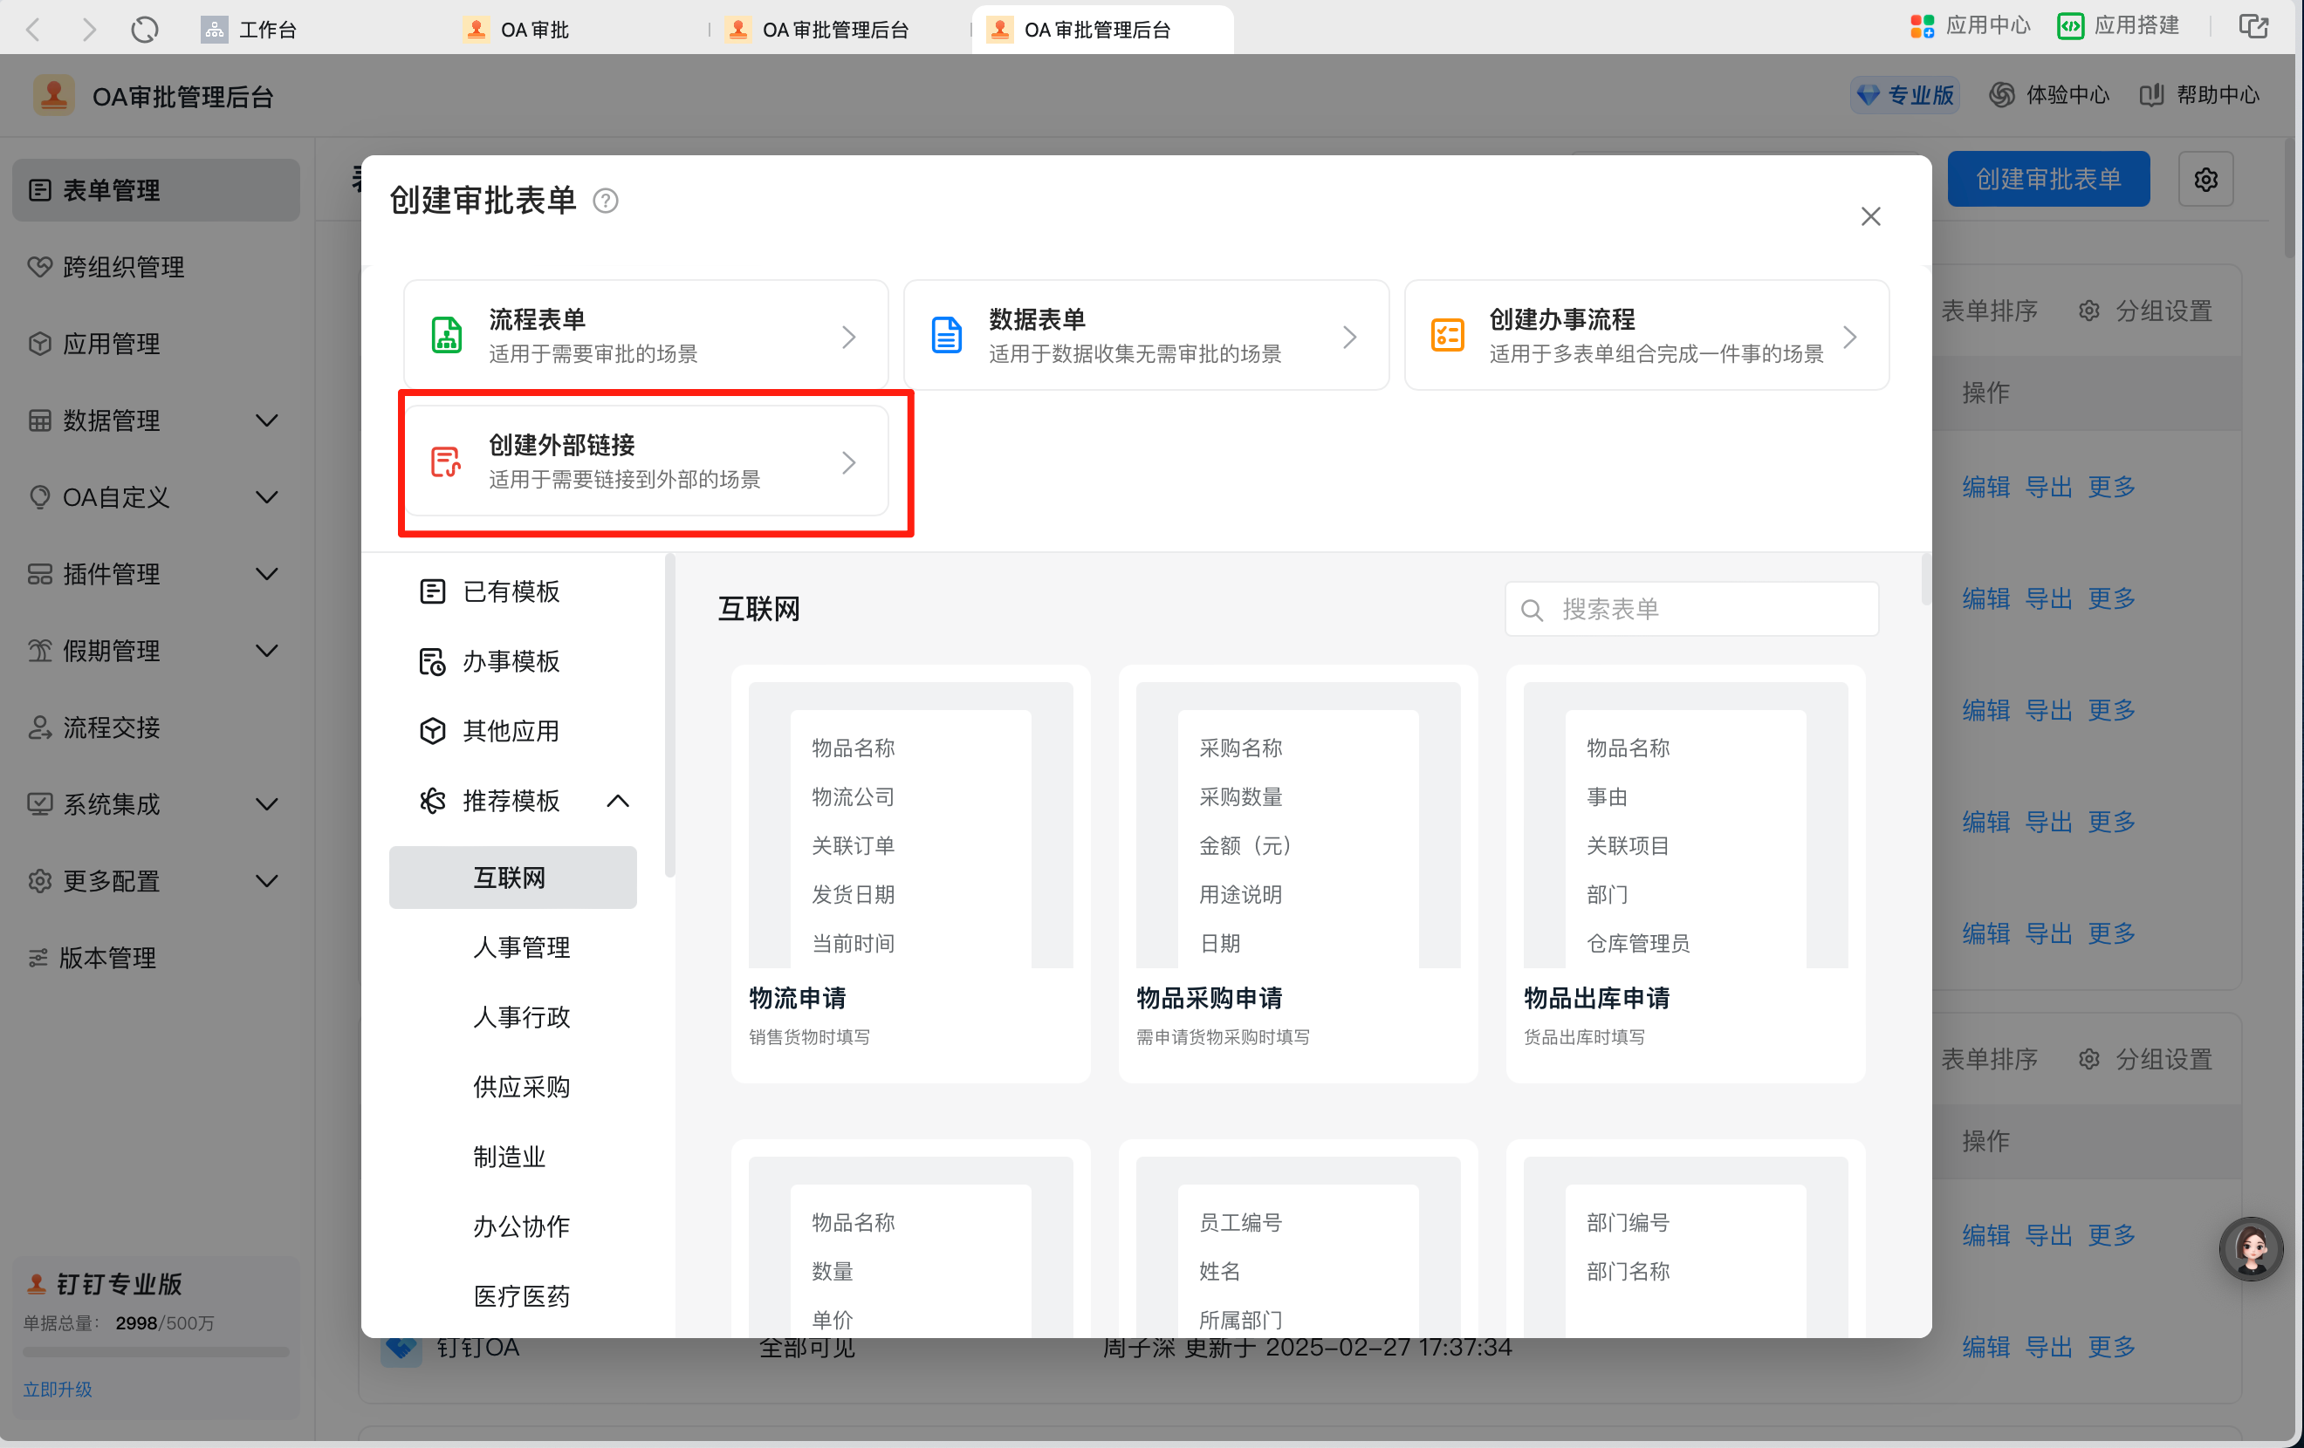Viewport: 2304px width, 1448px height.
Task: Click the green 流程表单 icon
Action: [447, 336]
